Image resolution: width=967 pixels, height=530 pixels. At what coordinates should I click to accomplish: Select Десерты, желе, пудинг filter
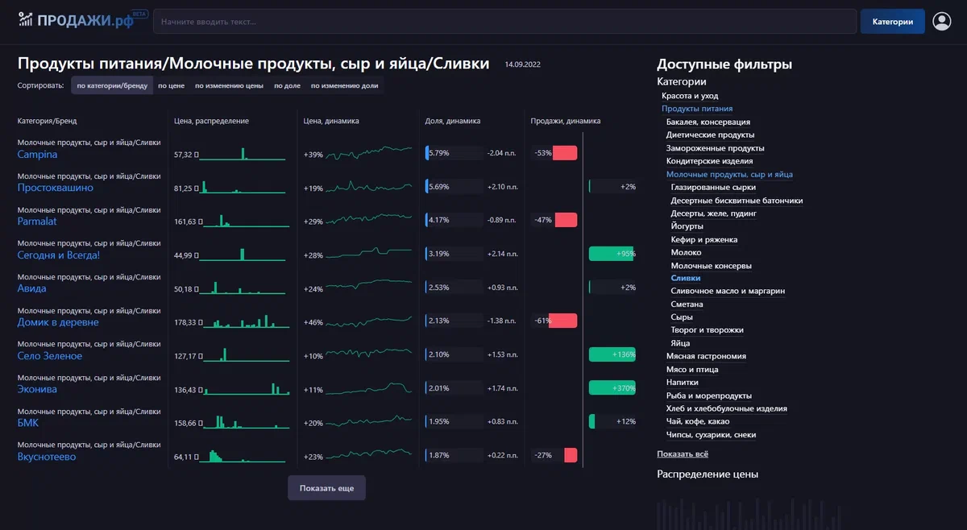(714, 213)
